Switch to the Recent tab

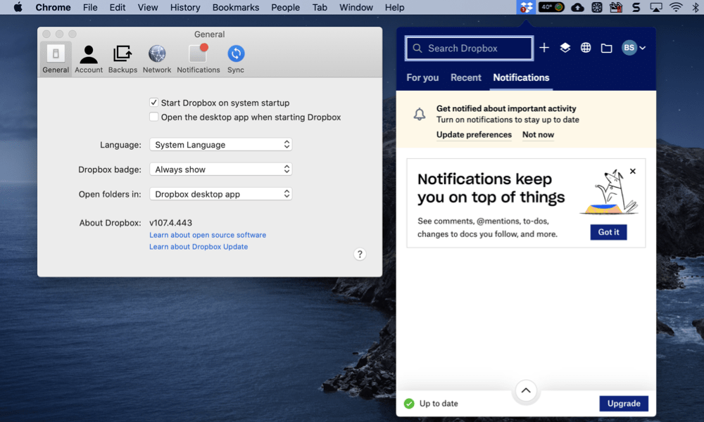point(465,77)
